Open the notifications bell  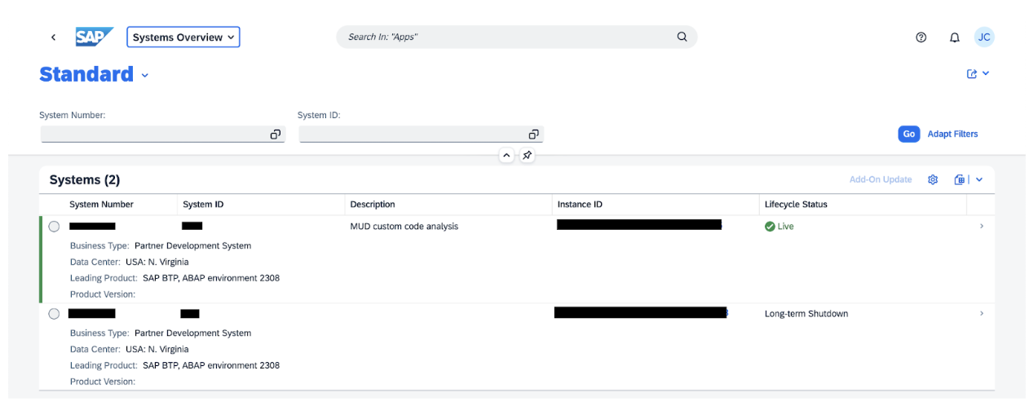[955, 38]
